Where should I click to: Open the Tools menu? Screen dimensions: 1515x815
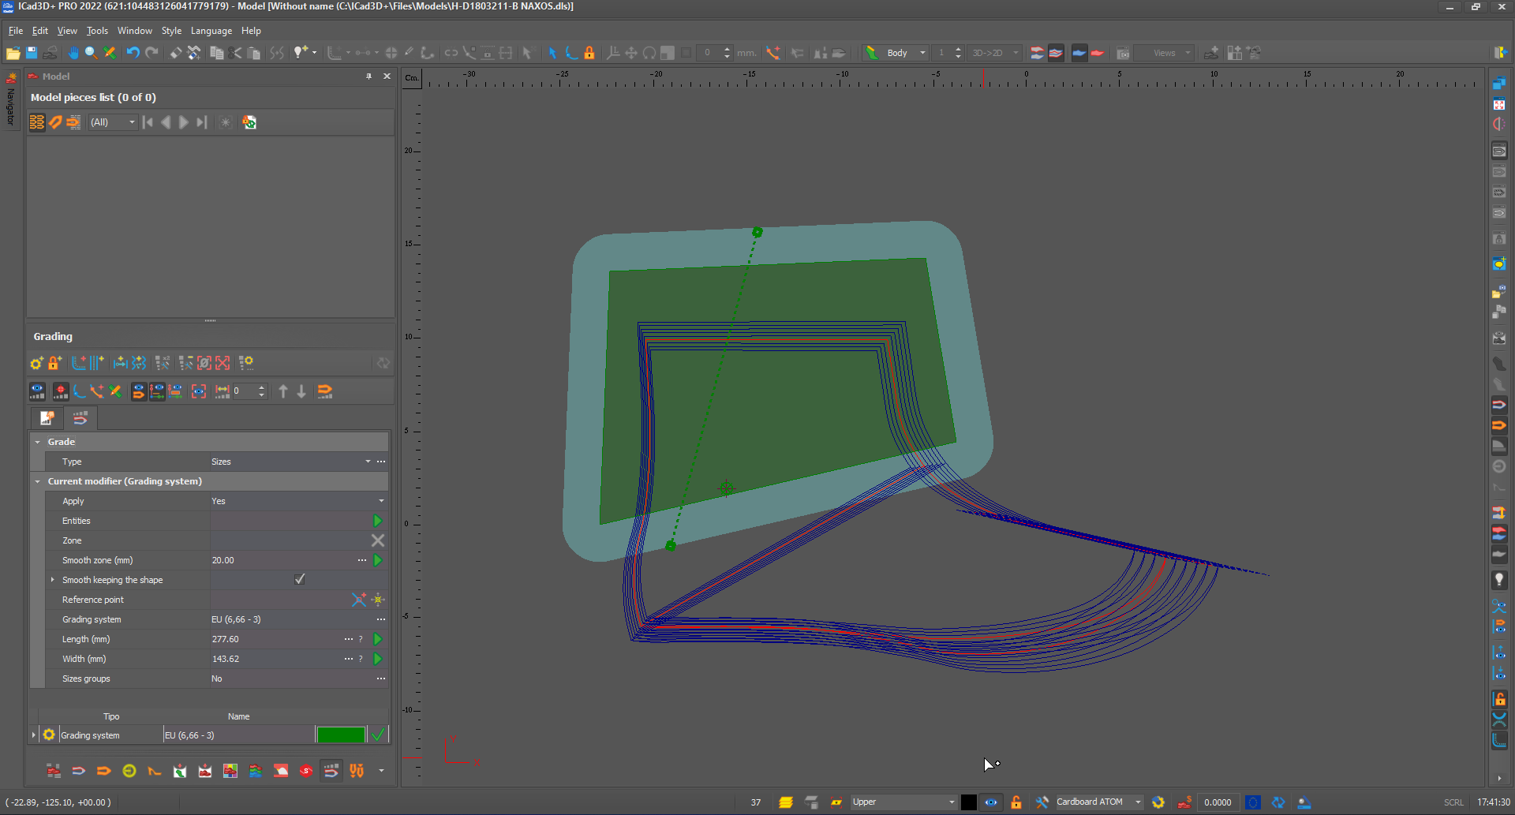tap(97, 31)
